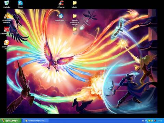
Task: Select the unlabeled folder below épisode pokémon folder
Action: click(75, 31)
